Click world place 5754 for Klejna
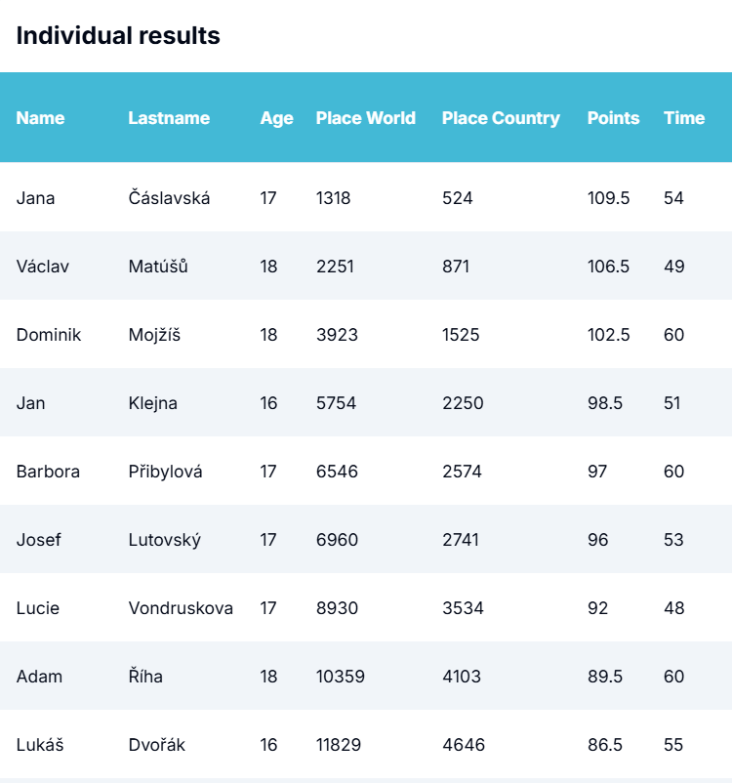 [337, 403]
